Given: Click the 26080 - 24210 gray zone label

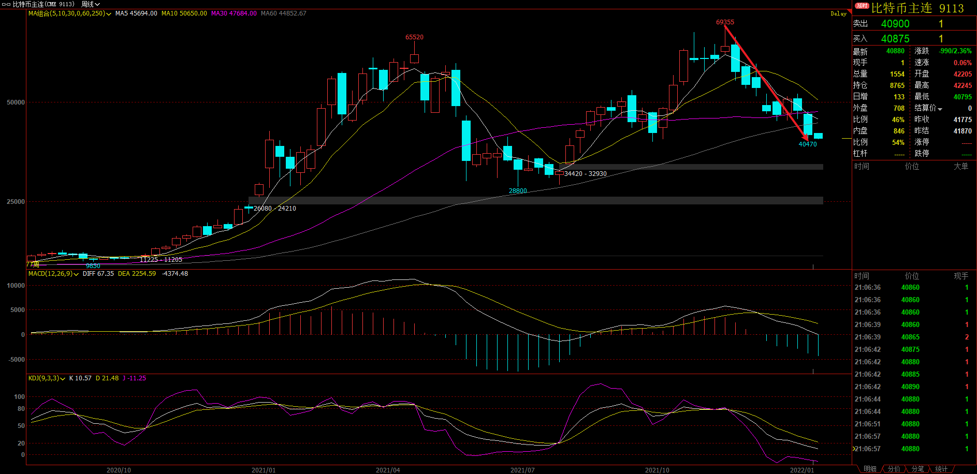Looking at the screenshot, I should [274, 209].
